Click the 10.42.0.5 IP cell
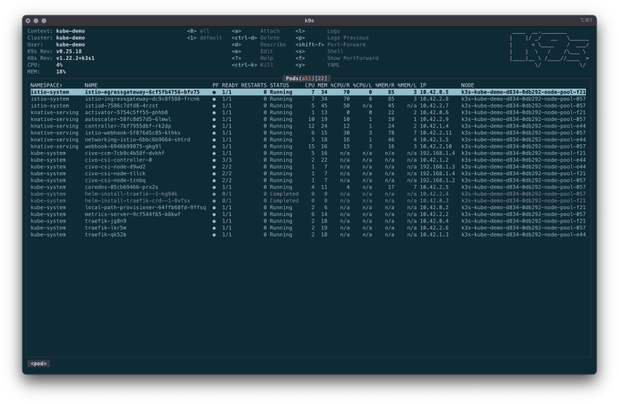Viewport: 619px width, 404px height. tap(434, 92)
